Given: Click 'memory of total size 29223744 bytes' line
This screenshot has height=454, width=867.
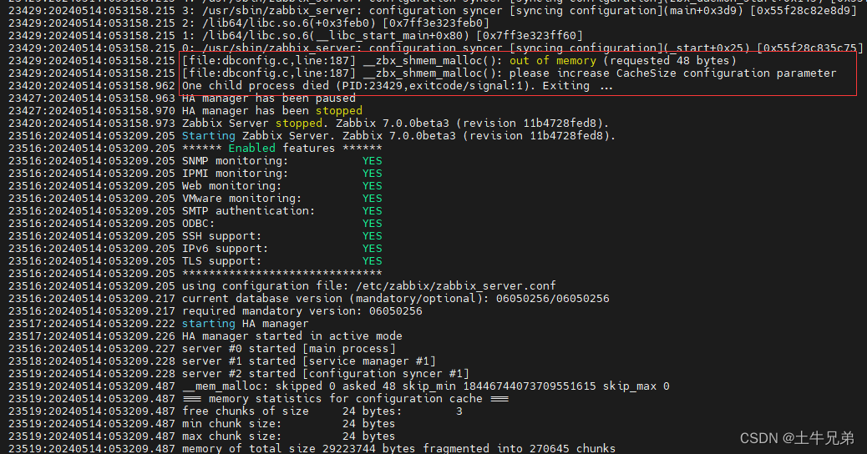Looking at the screenshot, I should tap(398, 448).
